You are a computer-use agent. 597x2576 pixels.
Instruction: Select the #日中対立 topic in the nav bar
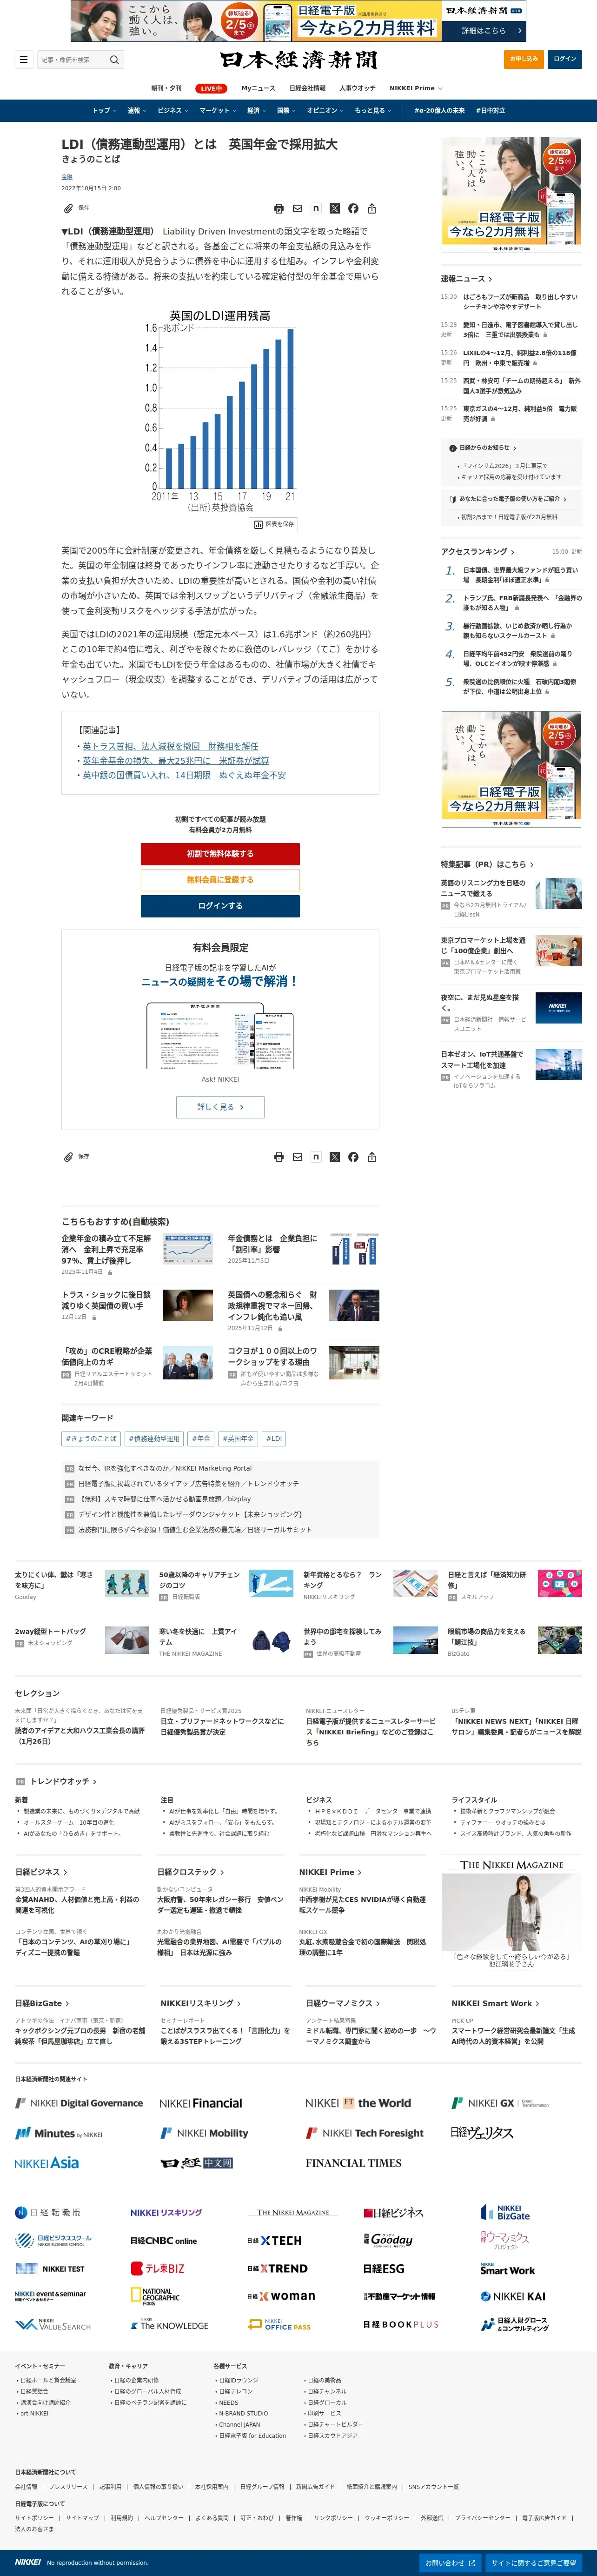[x=491, y=111]
